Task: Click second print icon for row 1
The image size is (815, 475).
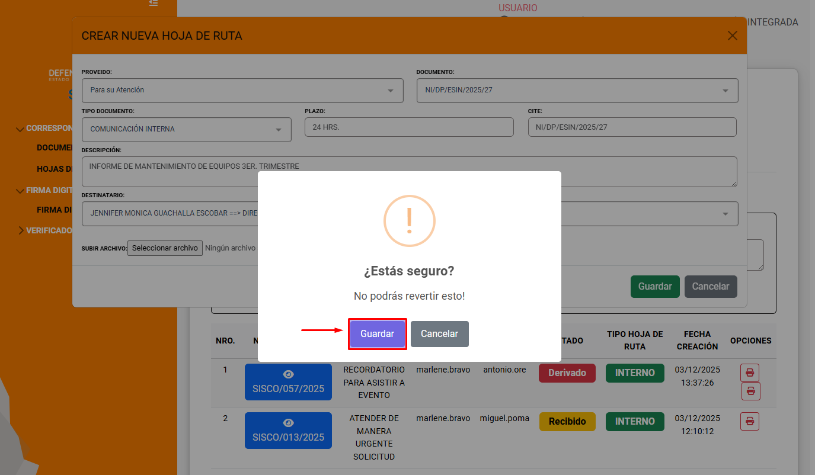Action: pyautogui.click(x=750, y=391)
